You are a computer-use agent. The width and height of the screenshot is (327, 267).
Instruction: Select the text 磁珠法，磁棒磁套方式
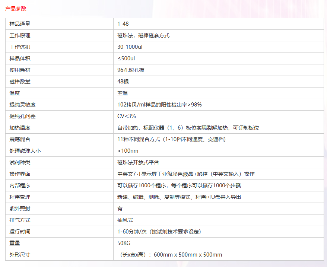tap(143, 35)
